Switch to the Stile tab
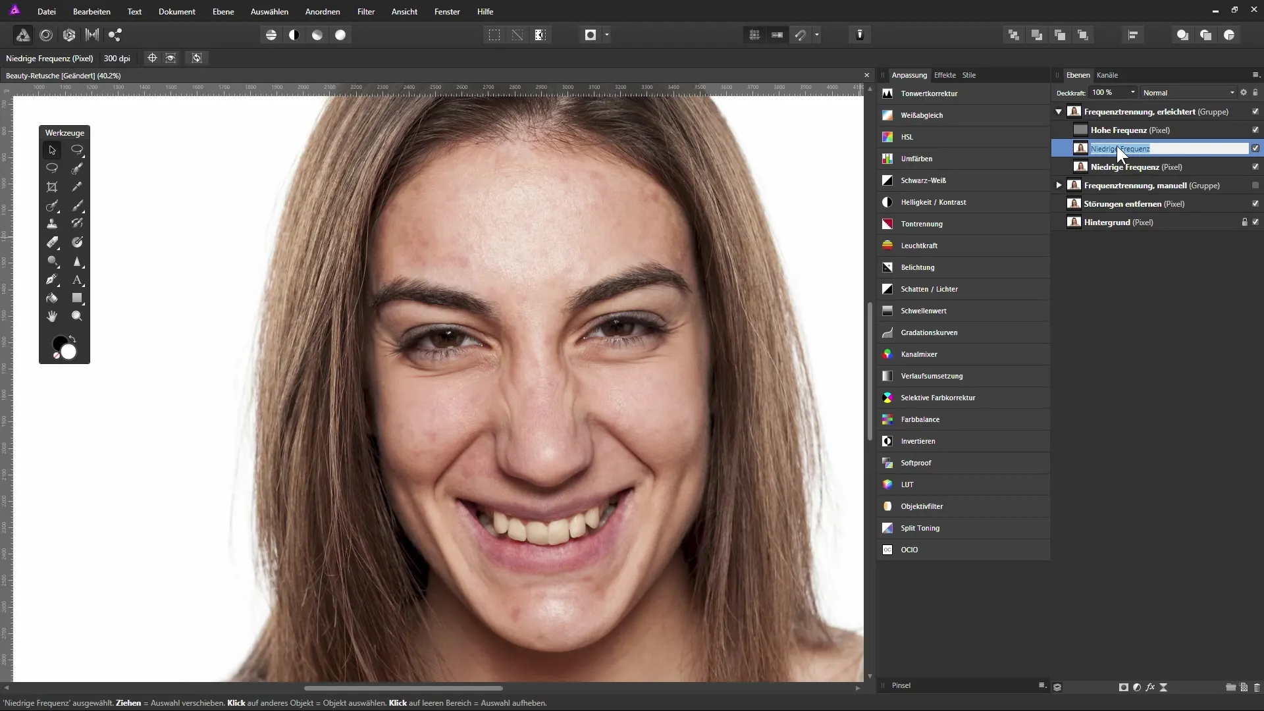Viewport: 1264px width, 711px height. point(969,75)
